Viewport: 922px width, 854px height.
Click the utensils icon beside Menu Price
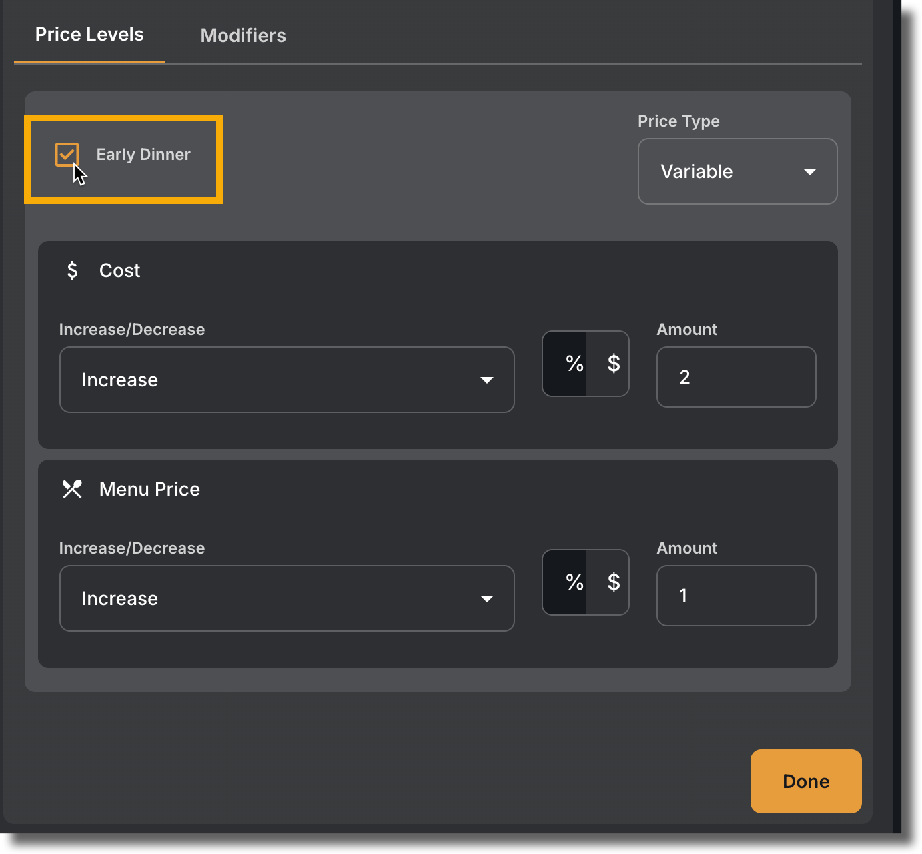[72, 489]
